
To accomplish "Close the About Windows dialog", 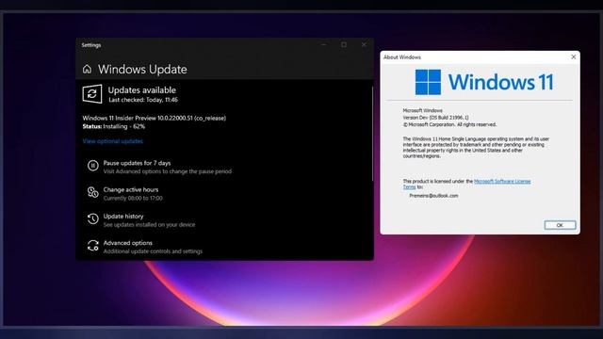I will (574, 56).
